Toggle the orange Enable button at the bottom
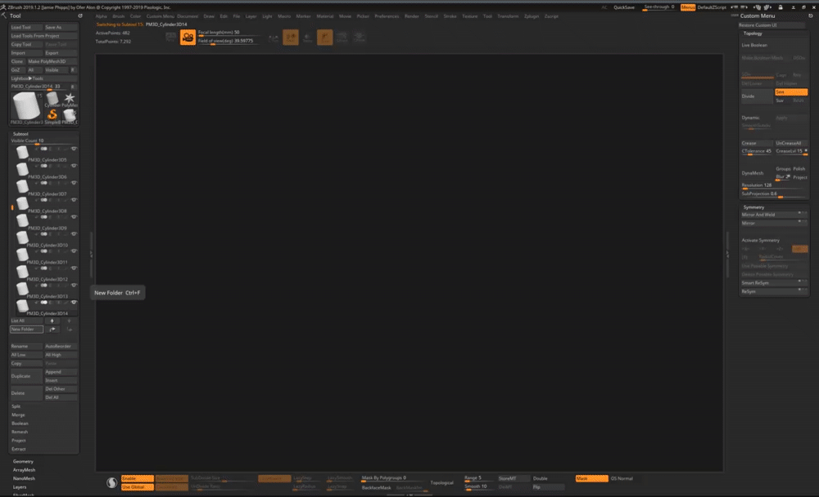 coord(138,478)
